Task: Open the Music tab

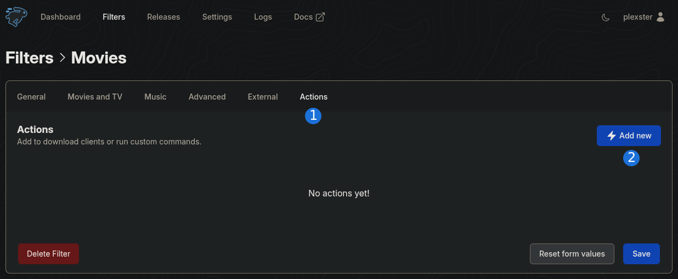Action: (x=155, y=97)
